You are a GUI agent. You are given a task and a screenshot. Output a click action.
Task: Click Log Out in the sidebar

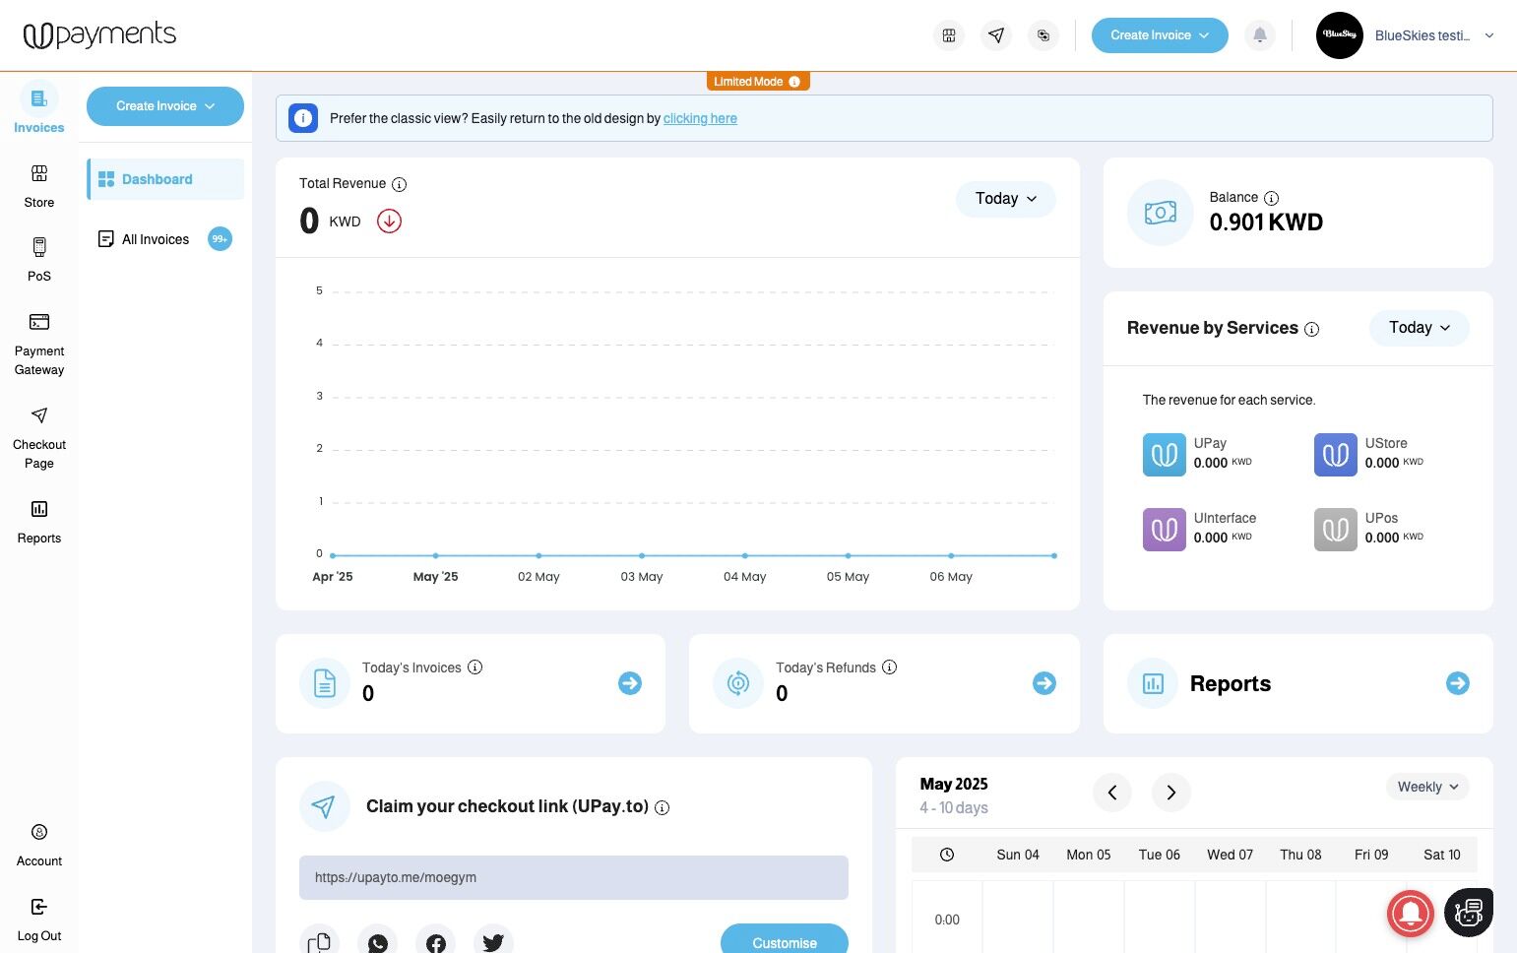coord(39,920)
